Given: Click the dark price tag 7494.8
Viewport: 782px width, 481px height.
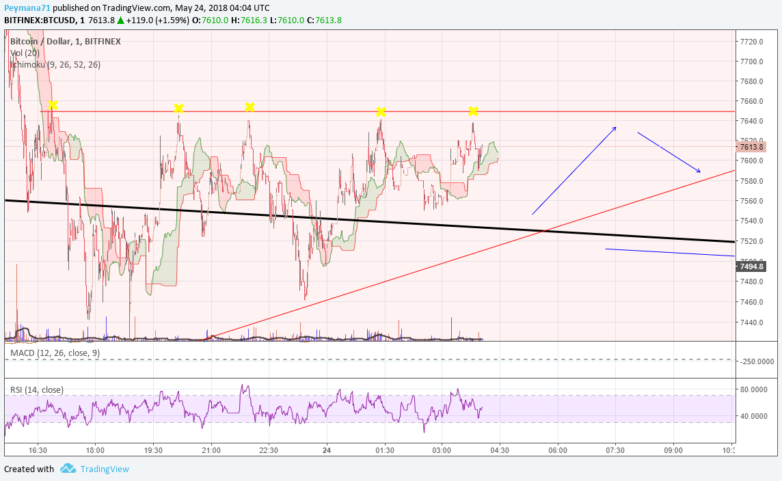Looking at the screenshot, I should [x=751, y=266].
